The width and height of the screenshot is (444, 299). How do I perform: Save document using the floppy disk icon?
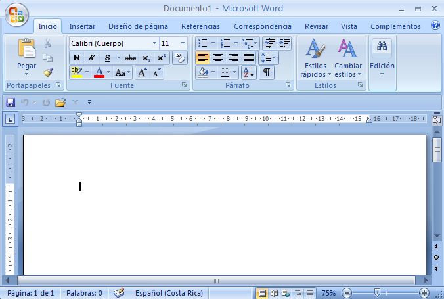tap(11, 103)
